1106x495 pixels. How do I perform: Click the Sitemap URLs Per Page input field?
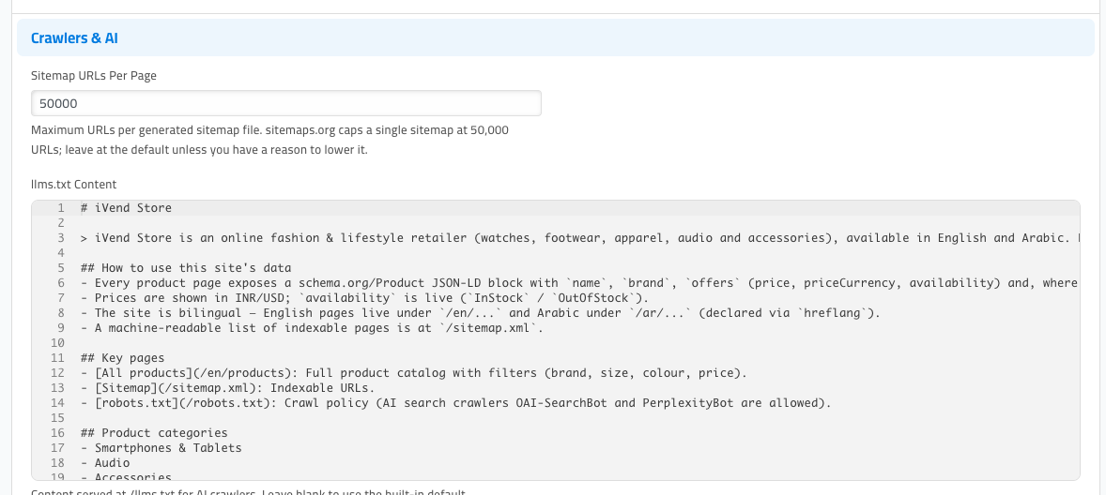point(286,103)
